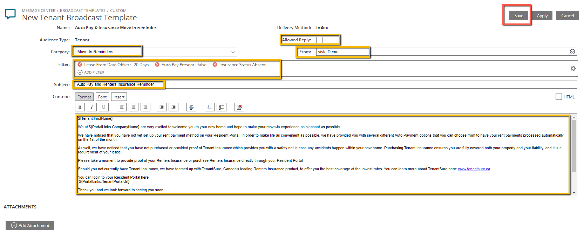This screenshot has height=241, width=584.
Task: Save the broadcast template
Action: pyautogui.click(x=519, y=16)
